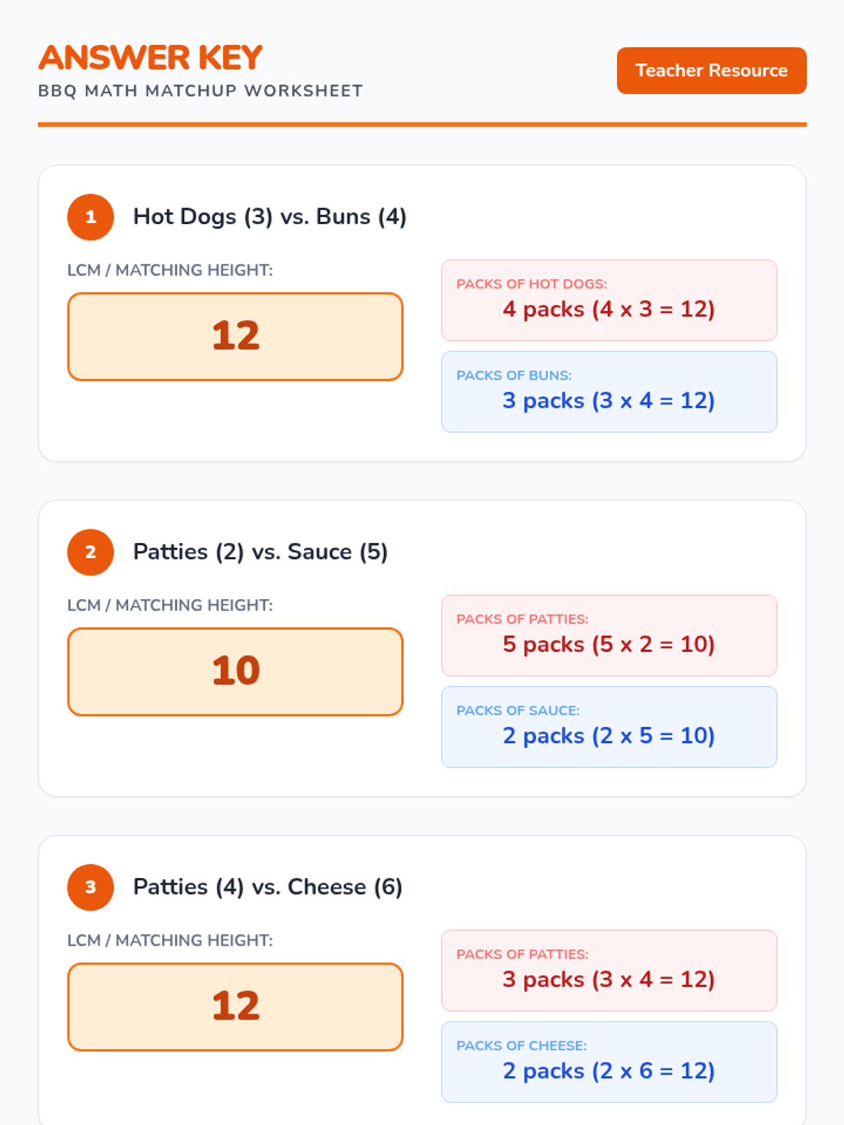The image size is (844, 1125).
Task: Select the number 3 circle badge
Action: tap(91, 887)
